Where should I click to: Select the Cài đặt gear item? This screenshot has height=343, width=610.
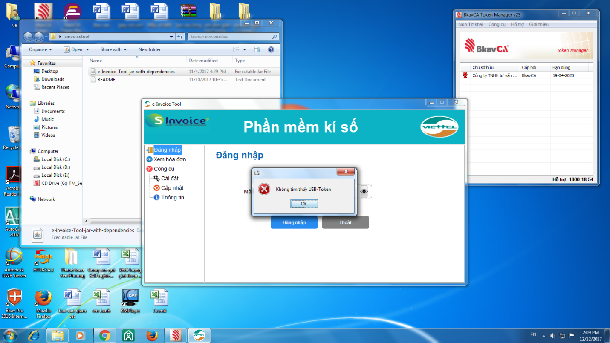pos(169,179)
